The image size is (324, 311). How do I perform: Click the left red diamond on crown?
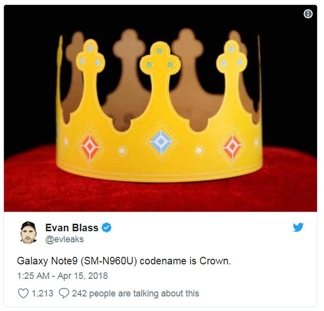91,146
